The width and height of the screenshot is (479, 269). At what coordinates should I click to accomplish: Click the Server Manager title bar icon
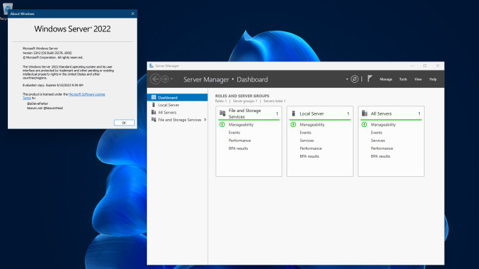pyautogui.click(x=151, y=66)
